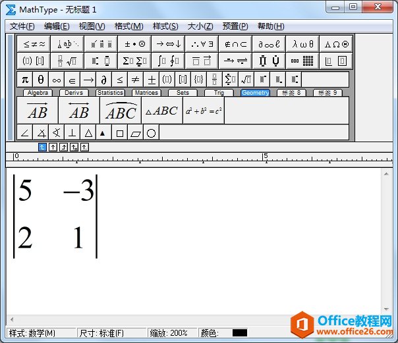Click the 缩放: 200% zoom status field
The image size is (398, 343).
click(169, 333)
